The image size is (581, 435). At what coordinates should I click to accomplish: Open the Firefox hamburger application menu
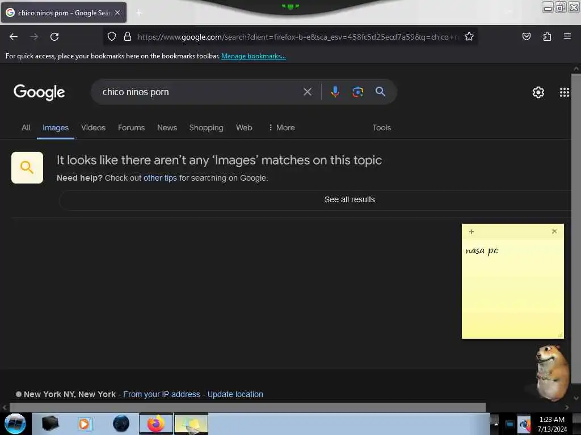pyautogui.click(x=567, y=36)
